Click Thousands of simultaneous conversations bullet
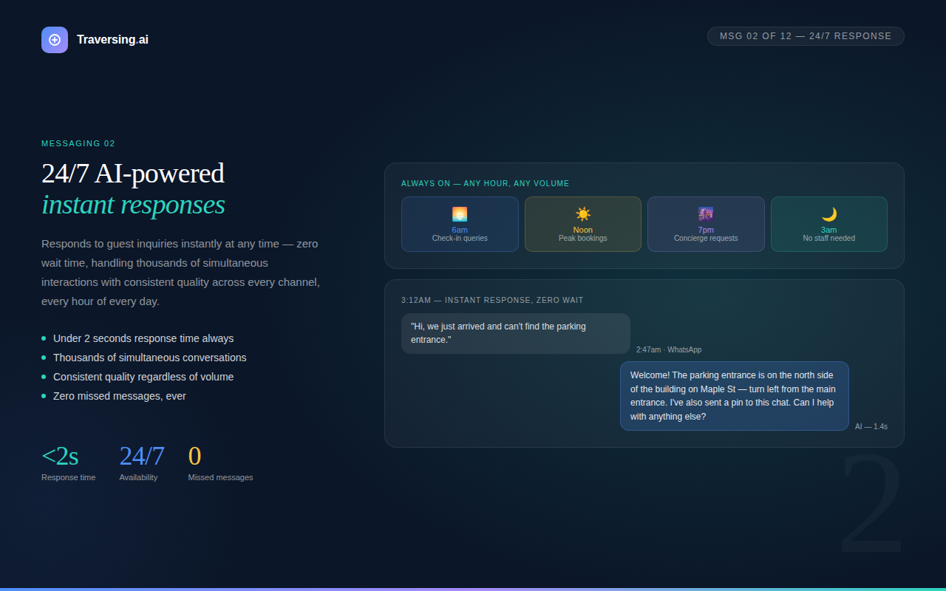 point(144,358)
